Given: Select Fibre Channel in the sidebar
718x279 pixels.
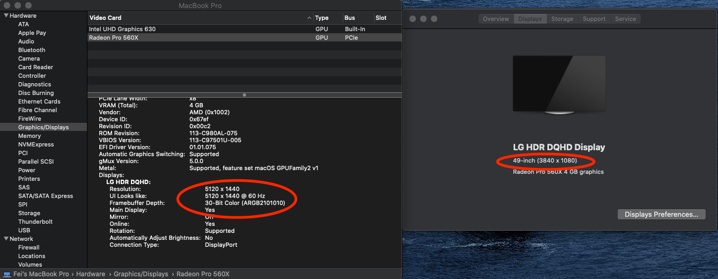Looking at the screenshot, I should (38, 110).
